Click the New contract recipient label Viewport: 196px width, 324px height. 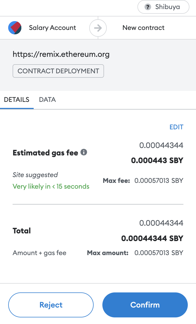(x=143, y=28)
